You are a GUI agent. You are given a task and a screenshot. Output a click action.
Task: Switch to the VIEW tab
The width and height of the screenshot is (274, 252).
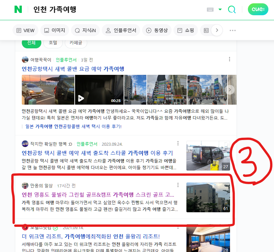[25, 30]
